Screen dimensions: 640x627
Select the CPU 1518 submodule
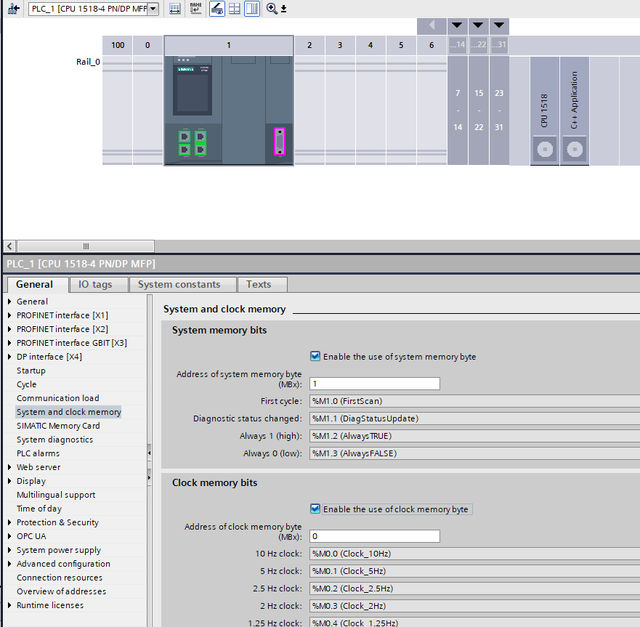point(545,110)
